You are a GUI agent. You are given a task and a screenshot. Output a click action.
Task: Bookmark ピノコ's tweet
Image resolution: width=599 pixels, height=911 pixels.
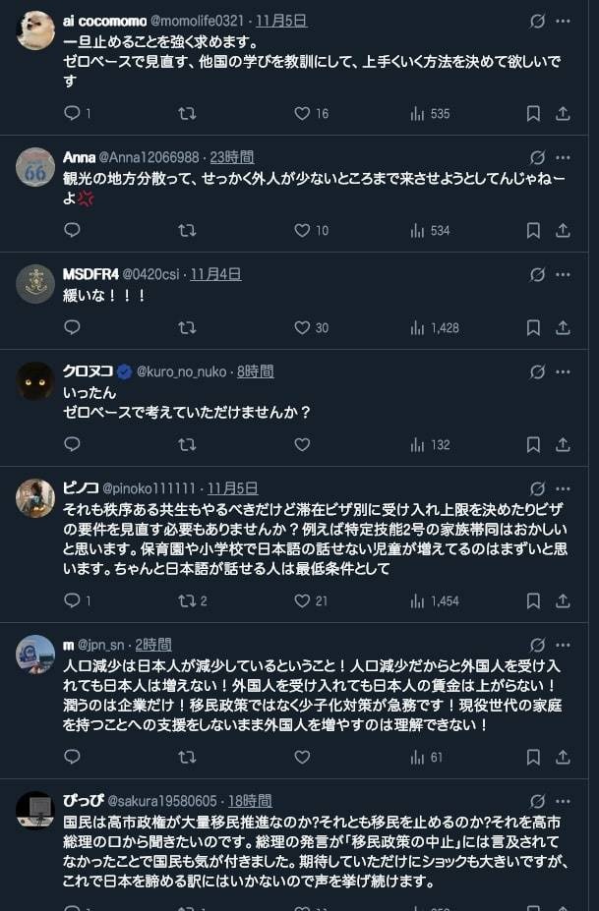[x=533, y=600]
